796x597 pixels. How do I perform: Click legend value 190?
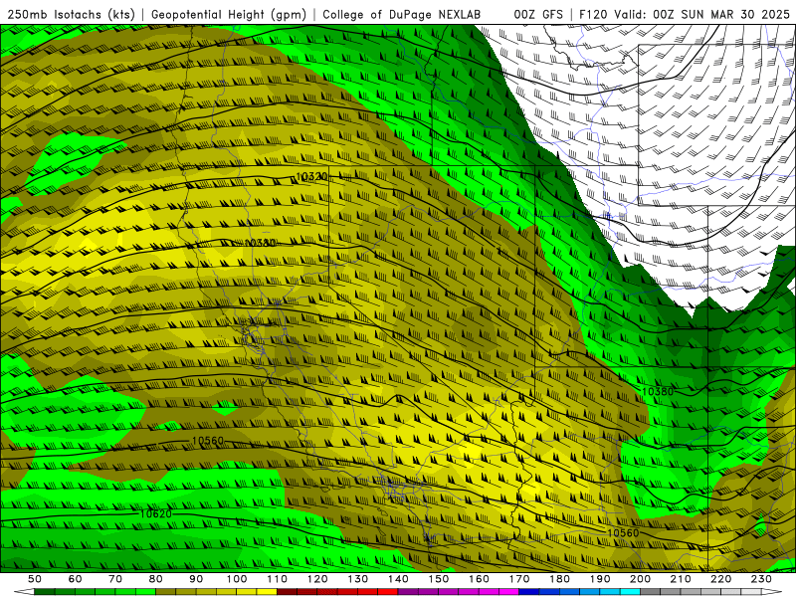point(600,579)
